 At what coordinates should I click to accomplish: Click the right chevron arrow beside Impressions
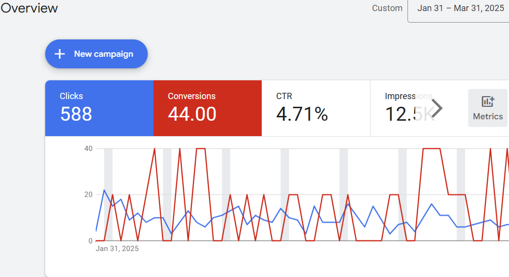pos(437,108)
